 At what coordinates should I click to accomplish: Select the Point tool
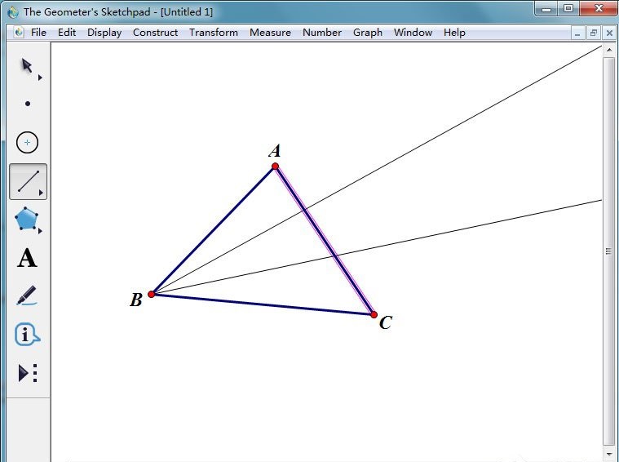coord(28,104)
